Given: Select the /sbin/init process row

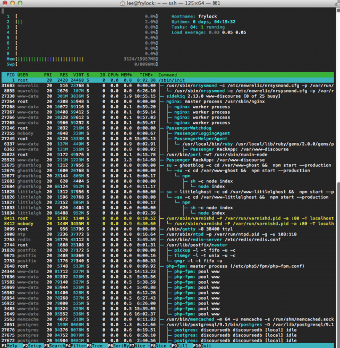Looking at the screenshot, I should click(167, 80).
